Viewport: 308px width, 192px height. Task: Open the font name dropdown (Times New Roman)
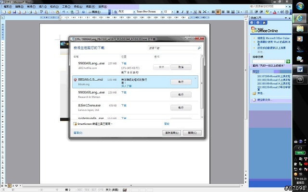pos(162,12)
